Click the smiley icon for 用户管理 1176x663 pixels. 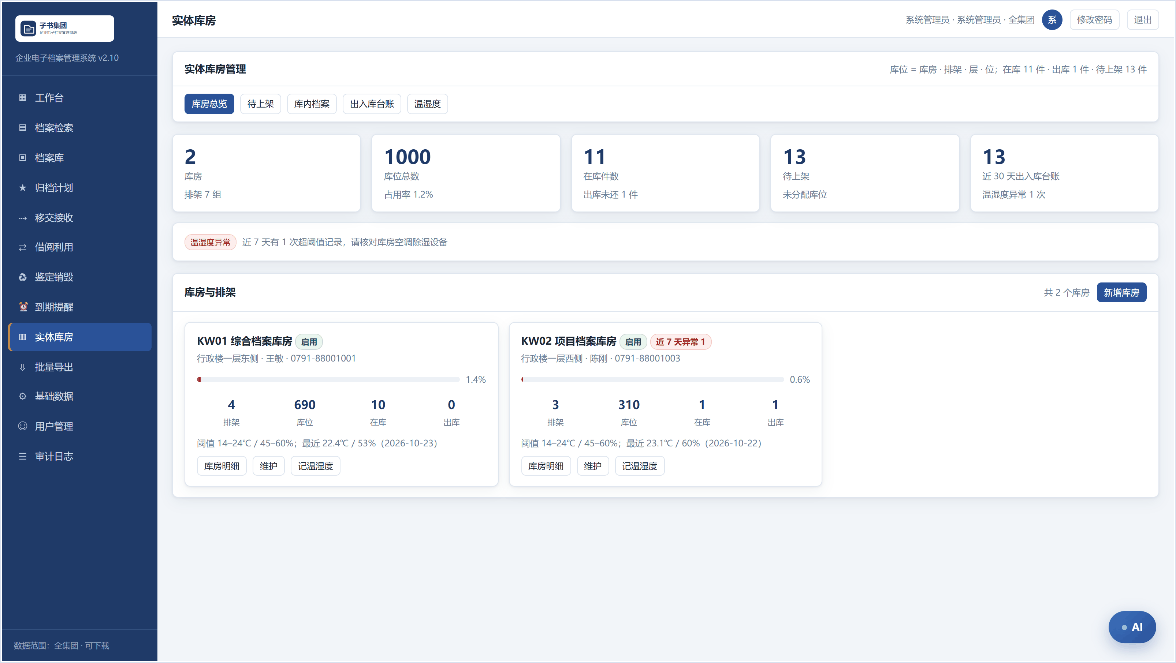tap(22, 426)
